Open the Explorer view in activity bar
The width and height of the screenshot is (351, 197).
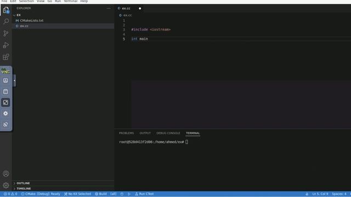coord(6,10)
